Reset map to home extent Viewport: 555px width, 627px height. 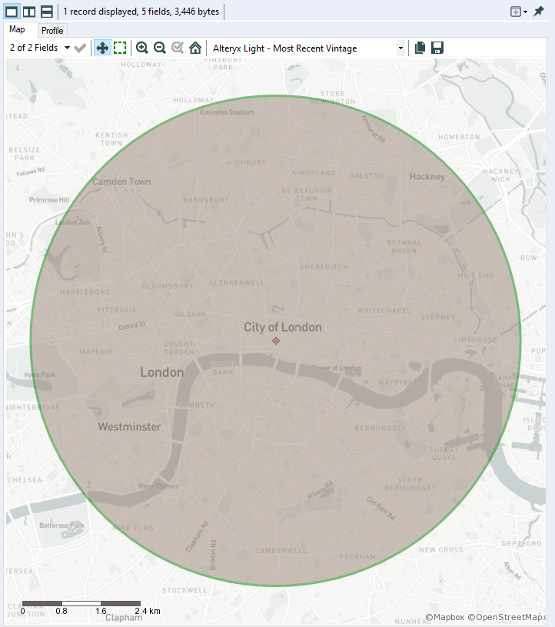click(195, 48)
